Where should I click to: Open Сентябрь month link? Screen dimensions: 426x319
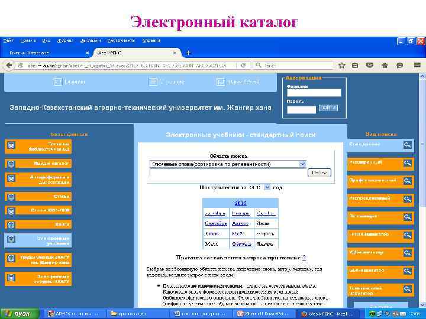click(x=216, y=223)
